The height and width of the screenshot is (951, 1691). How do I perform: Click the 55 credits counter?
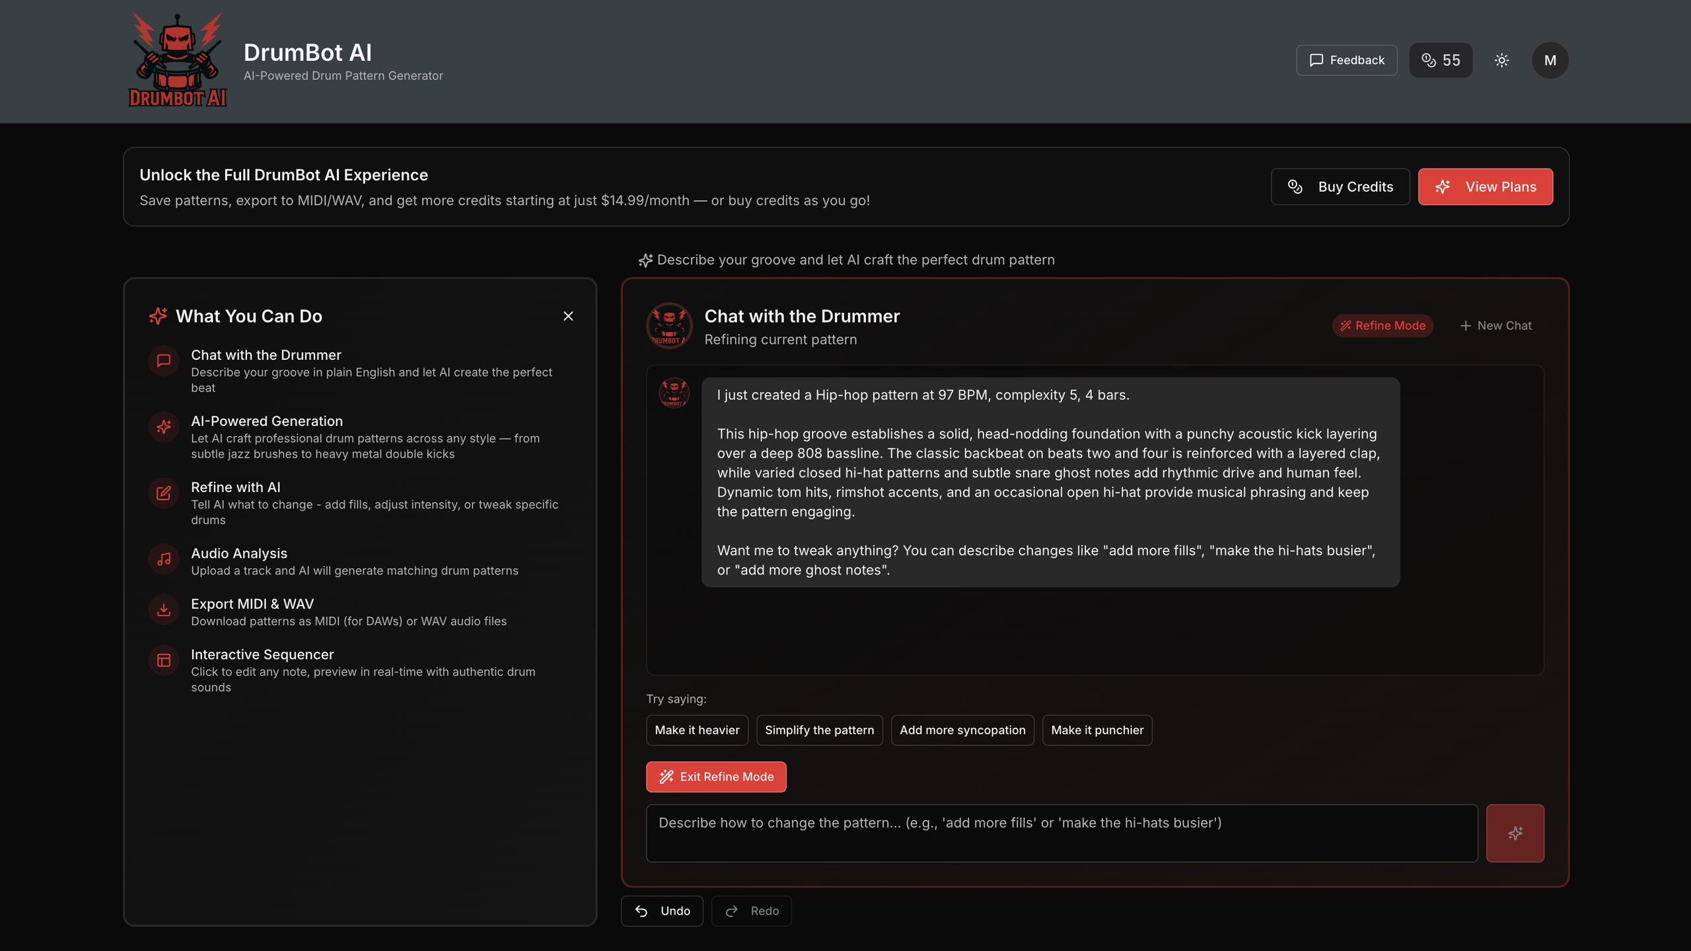[1440, 60]
